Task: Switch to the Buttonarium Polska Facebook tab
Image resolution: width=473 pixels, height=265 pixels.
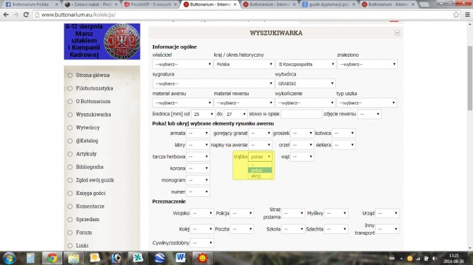Action: pyautogui.click(x=30, y=4)
